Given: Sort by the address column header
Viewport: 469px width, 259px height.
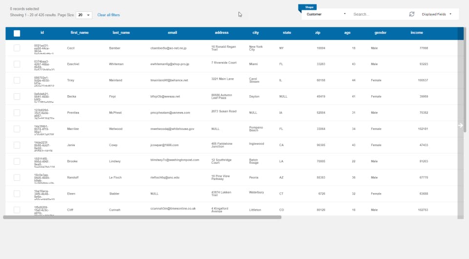Looking at the screenshot, I should click(x=222, y=33).
